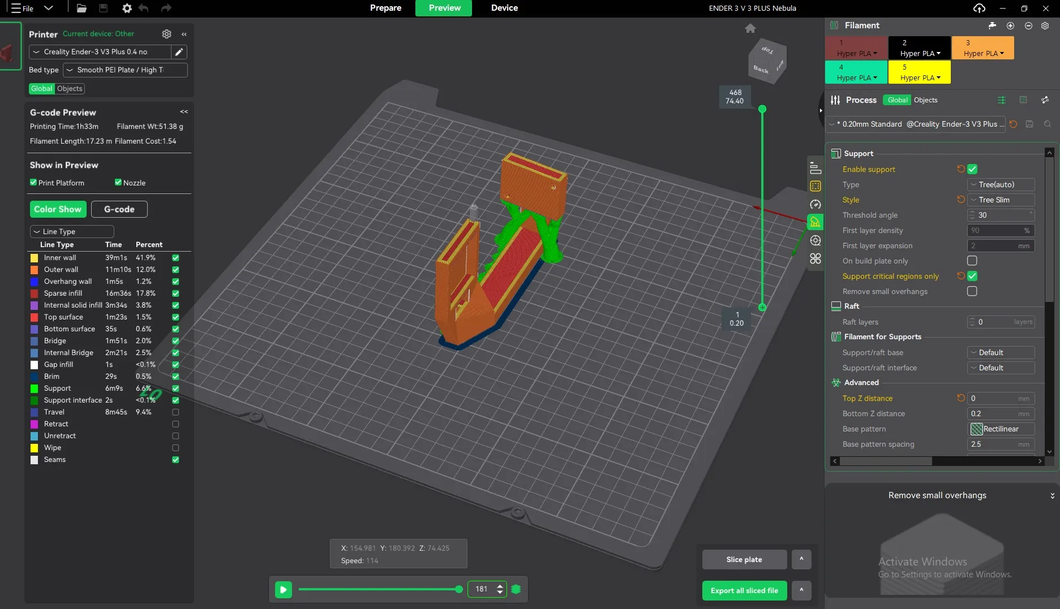
Task: Select filament slot 3 orange swatch
Action: pyautogui.click(x=982, y=47)
